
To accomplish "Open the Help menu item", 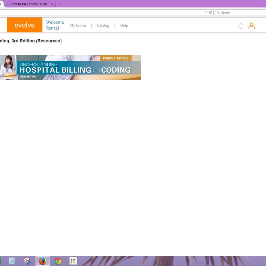I will 124,26.
